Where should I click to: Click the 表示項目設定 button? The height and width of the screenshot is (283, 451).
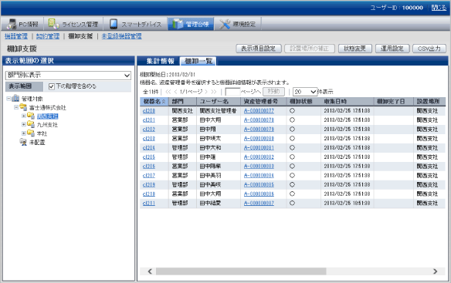(x=258, y=49)
